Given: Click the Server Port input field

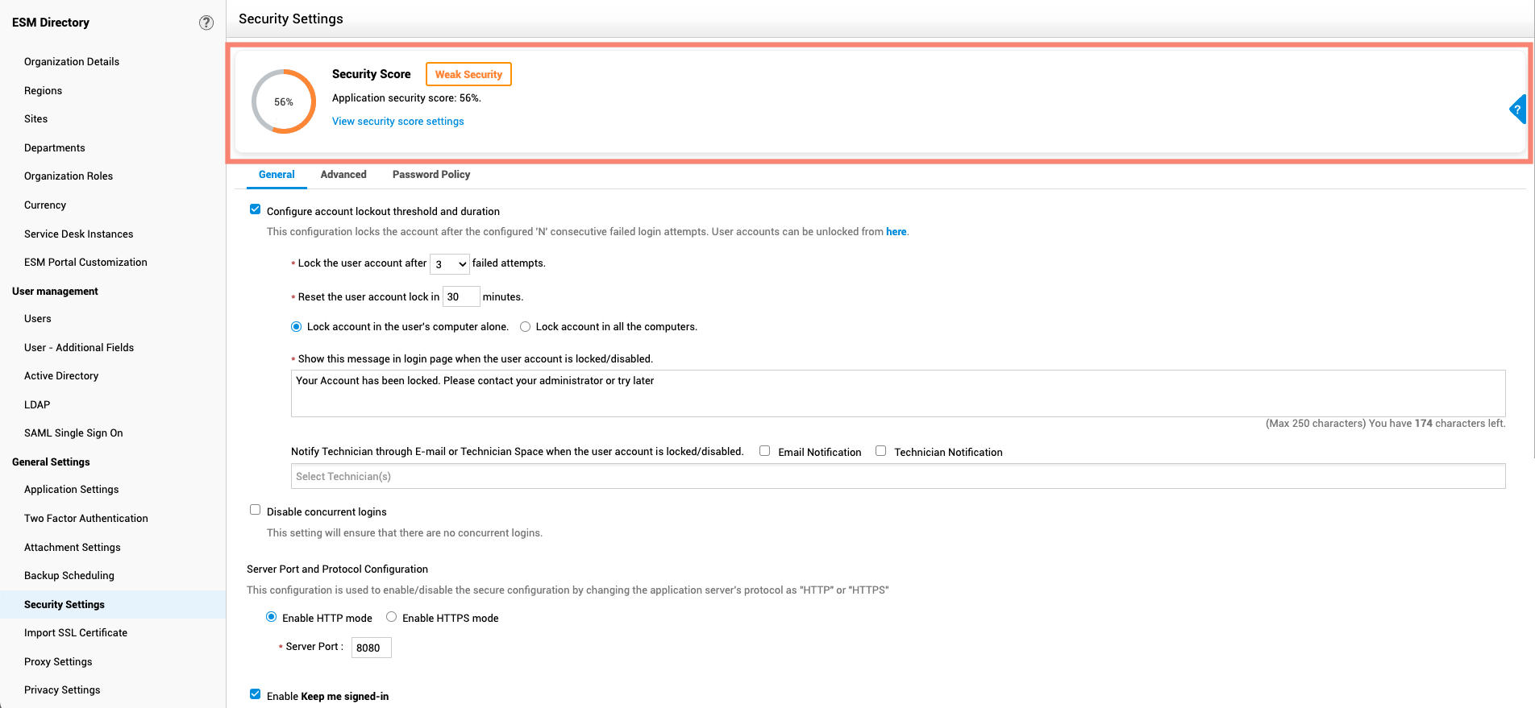Looking at the screenshot, I should [x=372, y=648].
